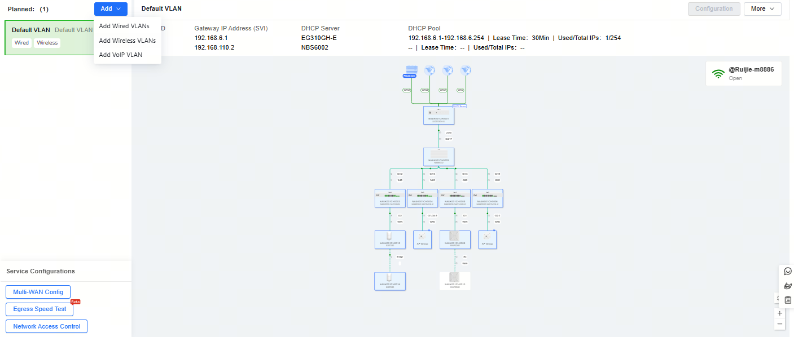This screenshot has width=794, height=337.
Task: Open Network Access Control settings
Action: (46, 326)
